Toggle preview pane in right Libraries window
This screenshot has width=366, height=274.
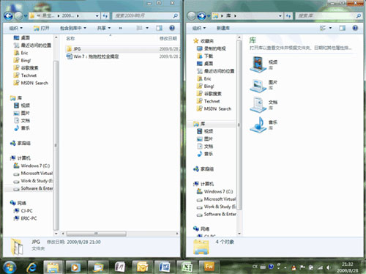click(x=343, y=28)
